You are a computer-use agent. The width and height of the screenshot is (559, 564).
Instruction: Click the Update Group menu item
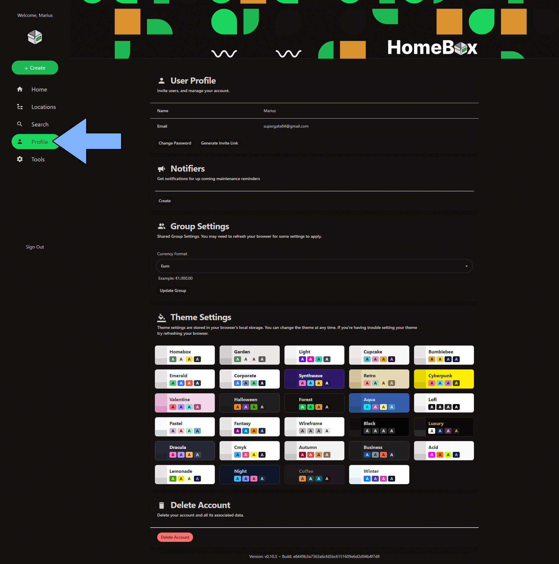173,290
